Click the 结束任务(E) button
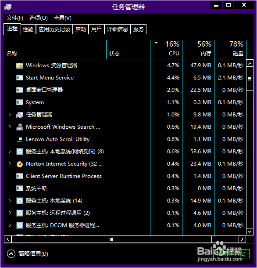 pos(231,254)
